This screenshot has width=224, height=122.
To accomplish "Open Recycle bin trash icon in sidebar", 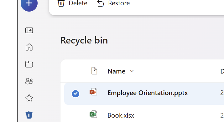I will tap(29, 115).
